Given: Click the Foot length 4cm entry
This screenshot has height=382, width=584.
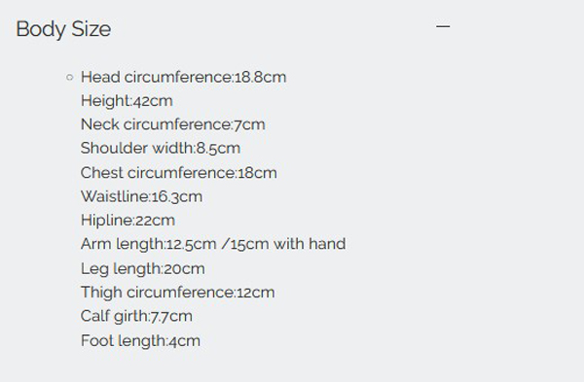Looking at the screenshot, I should pyautogui.click(x=140, y=341).
